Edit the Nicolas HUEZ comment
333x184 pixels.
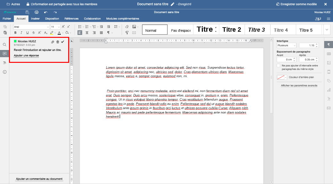click(x=53, y=42)
